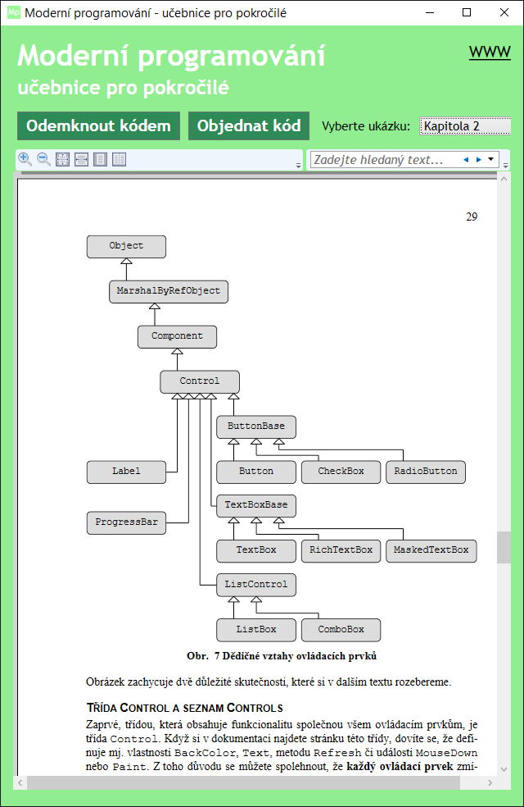
Task: Switch to single page view icon
Action: 100,159
